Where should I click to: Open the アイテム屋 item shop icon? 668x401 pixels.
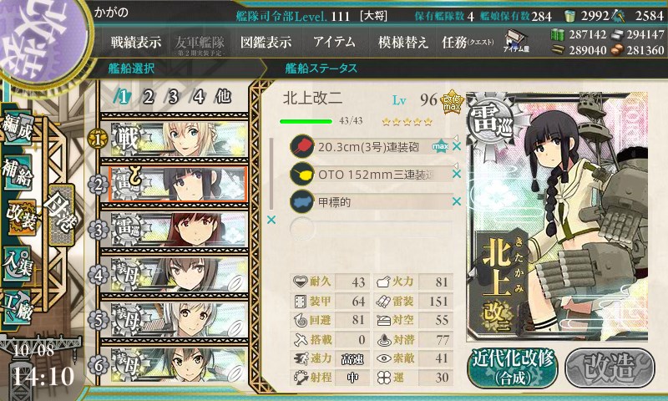(516, 42)
